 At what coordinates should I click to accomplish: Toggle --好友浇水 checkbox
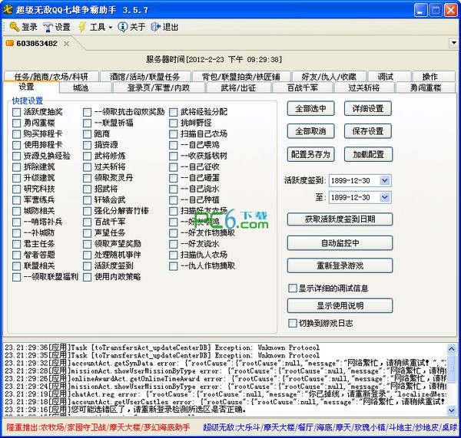pyautogui.click(x=174, y=244)
